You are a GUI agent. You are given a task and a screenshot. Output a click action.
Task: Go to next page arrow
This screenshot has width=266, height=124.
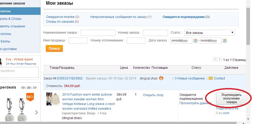[220, 59]
